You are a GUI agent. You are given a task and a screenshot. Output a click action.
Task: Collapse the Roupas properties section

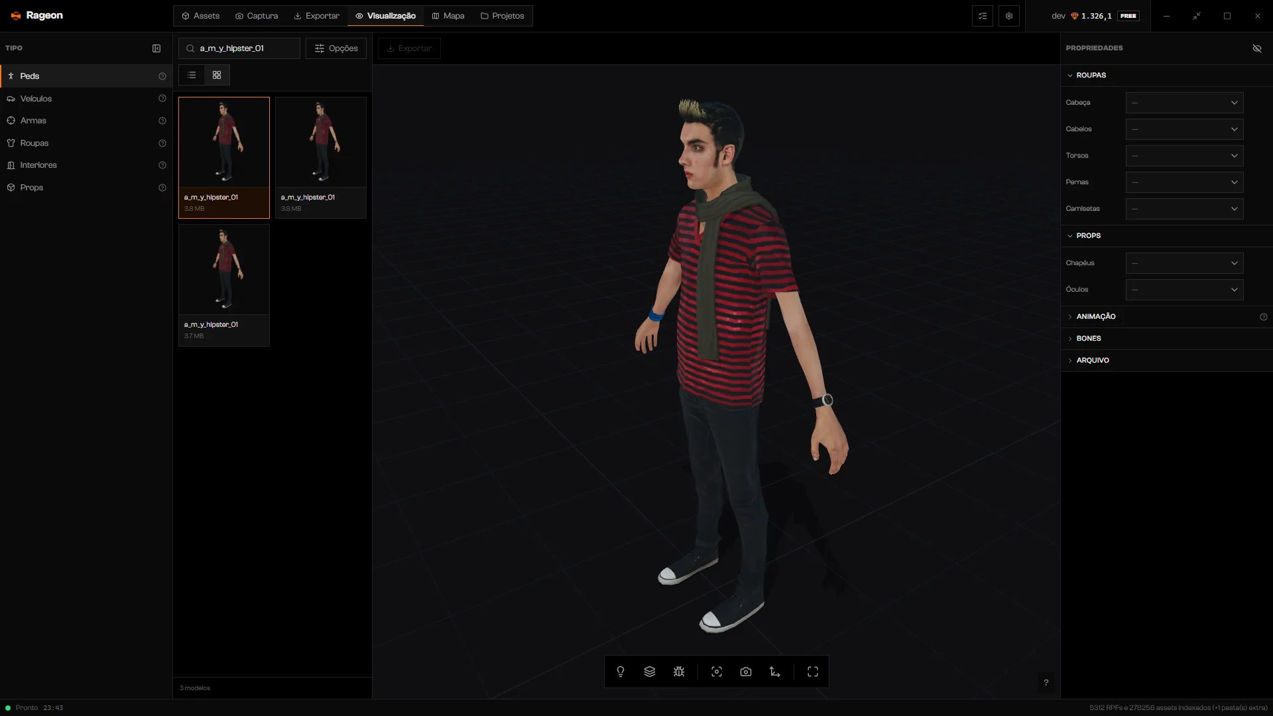pos(1166,76)
